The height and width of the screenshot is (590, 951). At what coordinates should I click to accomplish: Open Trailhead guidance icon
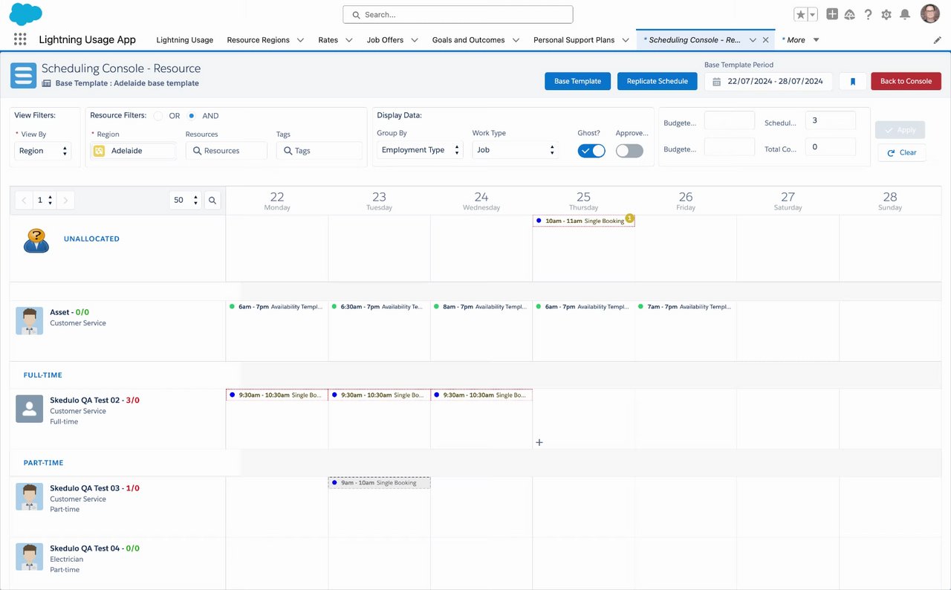point(850,14)
